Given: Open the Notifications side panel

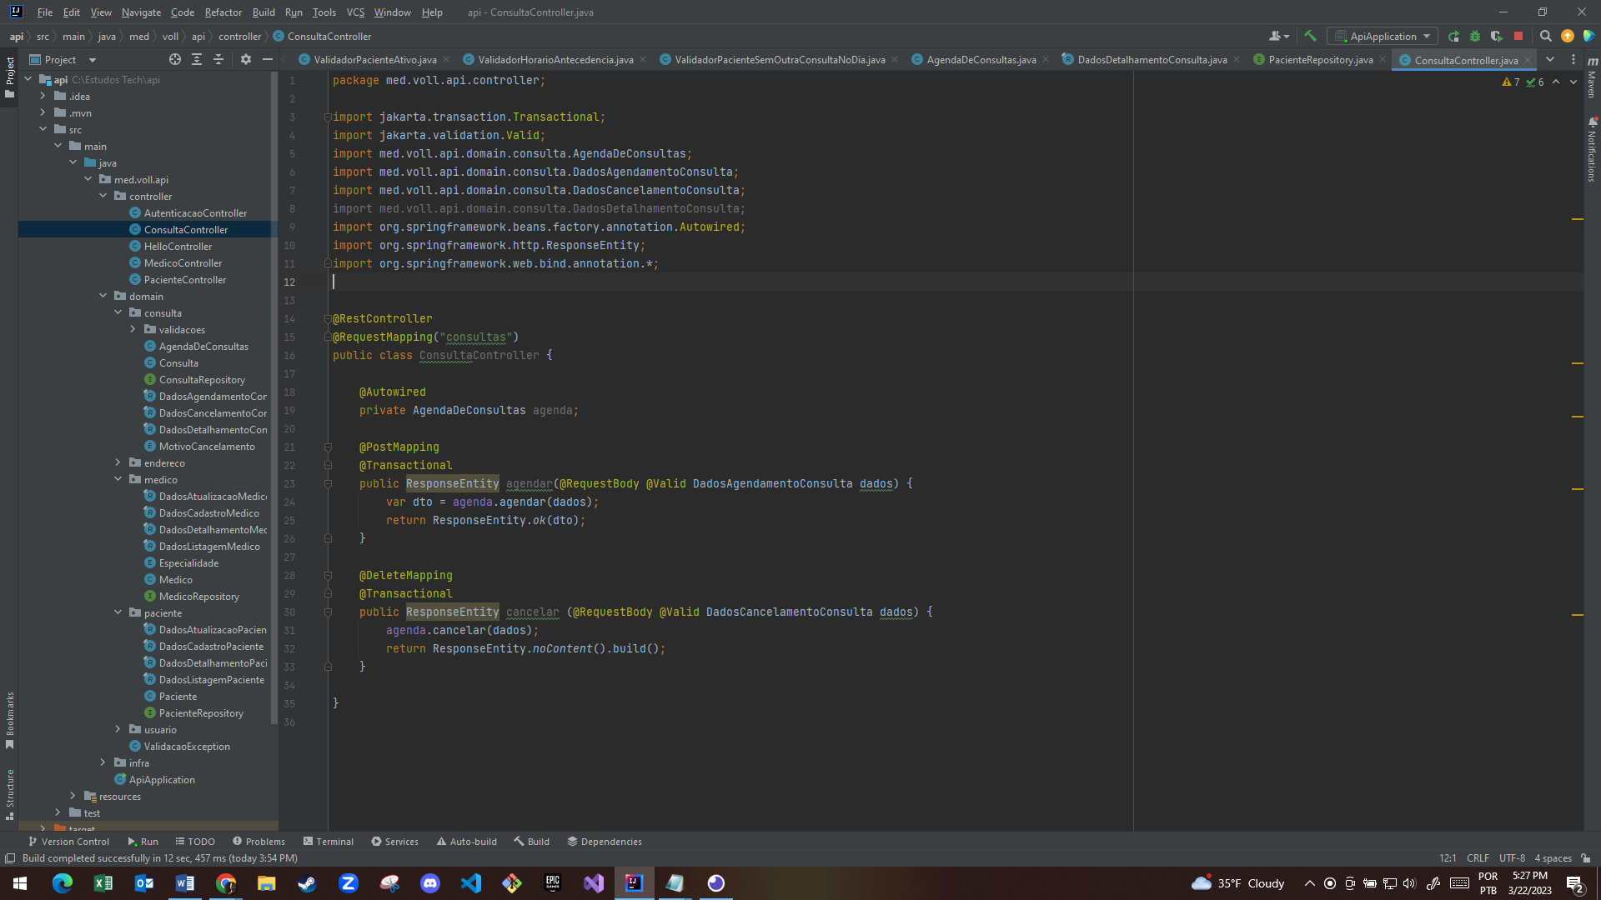Looking at the screenshot, I should (1592, 150).
